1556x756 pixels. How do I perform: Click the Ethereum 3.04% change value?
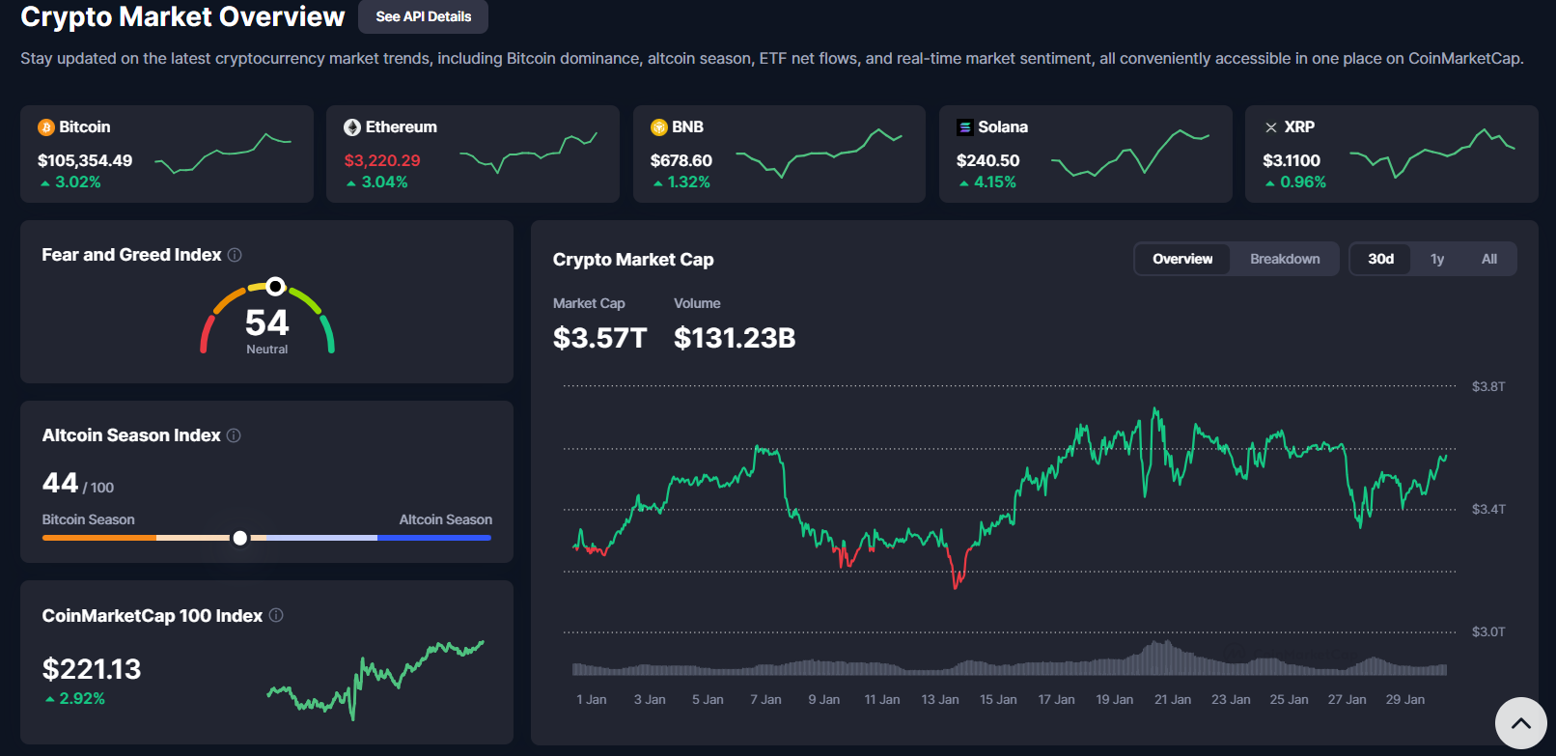[x=384, y=182]
